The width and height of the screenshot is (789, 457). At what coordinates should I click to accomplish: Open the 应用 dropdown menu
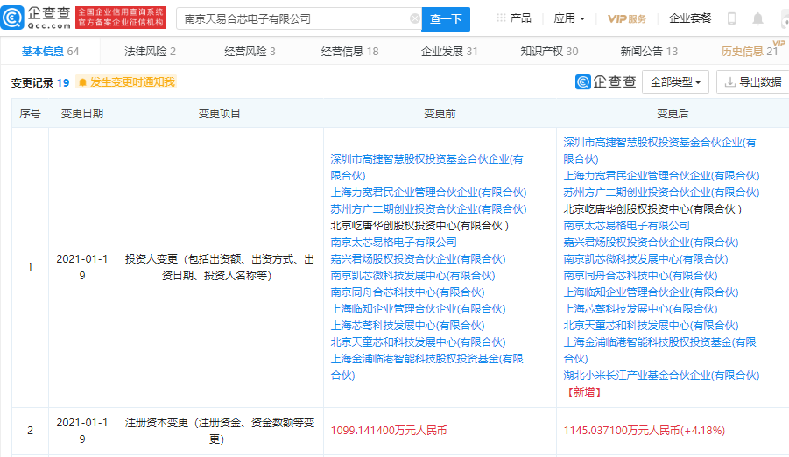[570, 18]
